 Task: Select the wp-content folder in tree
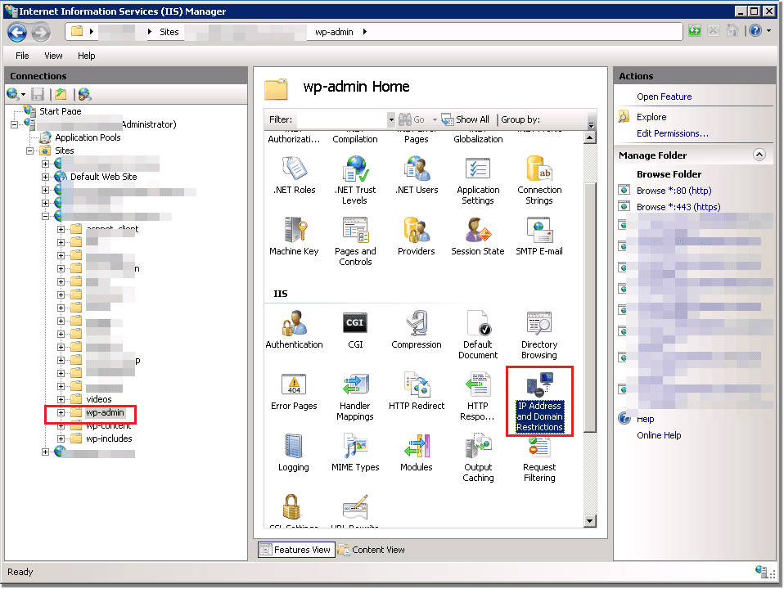pyautogui.click(x=108, y=425)
